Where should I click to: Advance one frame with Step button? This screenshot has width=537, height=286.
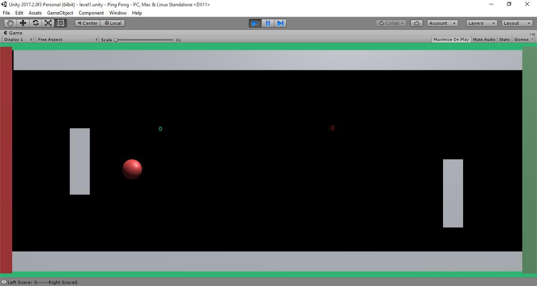(x=280, y=23)
